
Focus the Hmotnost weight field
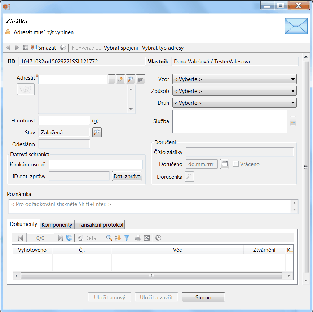pyautogui.click(x=64, y=120)
